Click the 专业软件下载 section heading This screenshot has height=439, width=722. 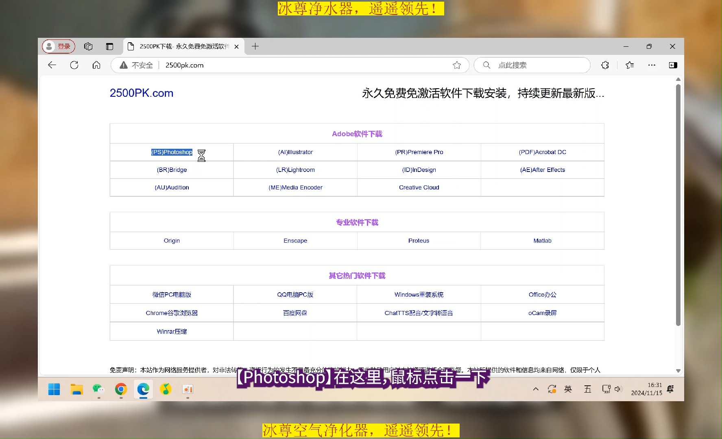(357, 222)
